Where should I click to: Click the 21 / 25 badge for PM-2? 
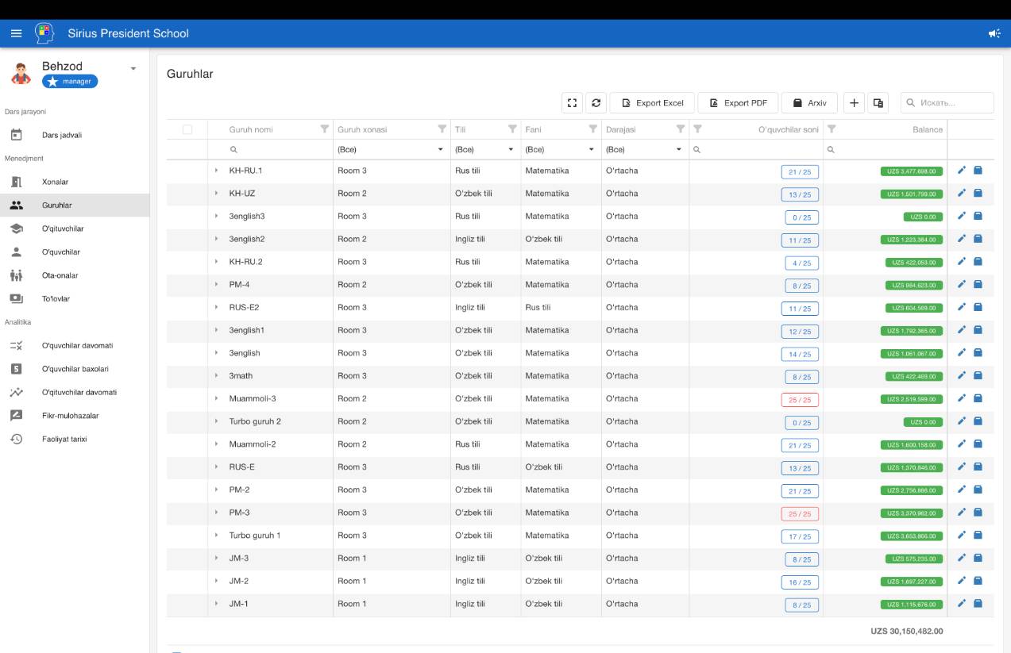800,491
